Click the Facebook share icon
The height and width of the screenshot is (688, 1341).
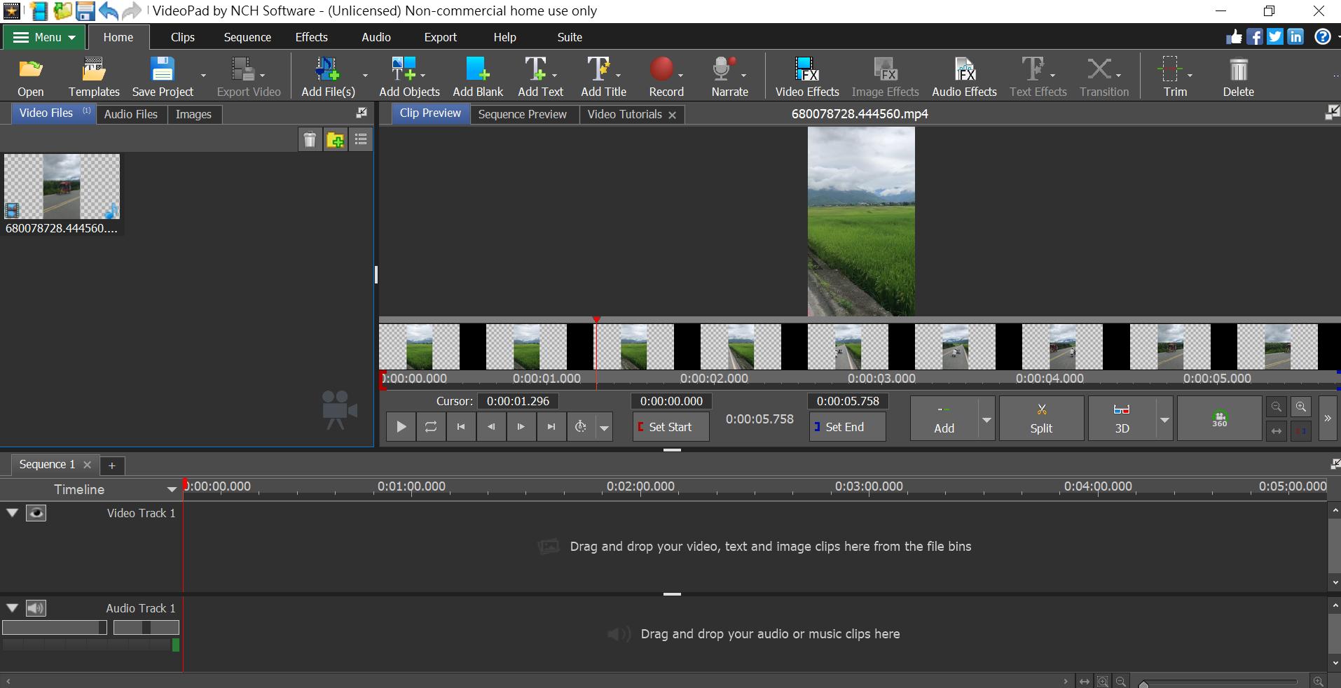[x=1255, y=36]
